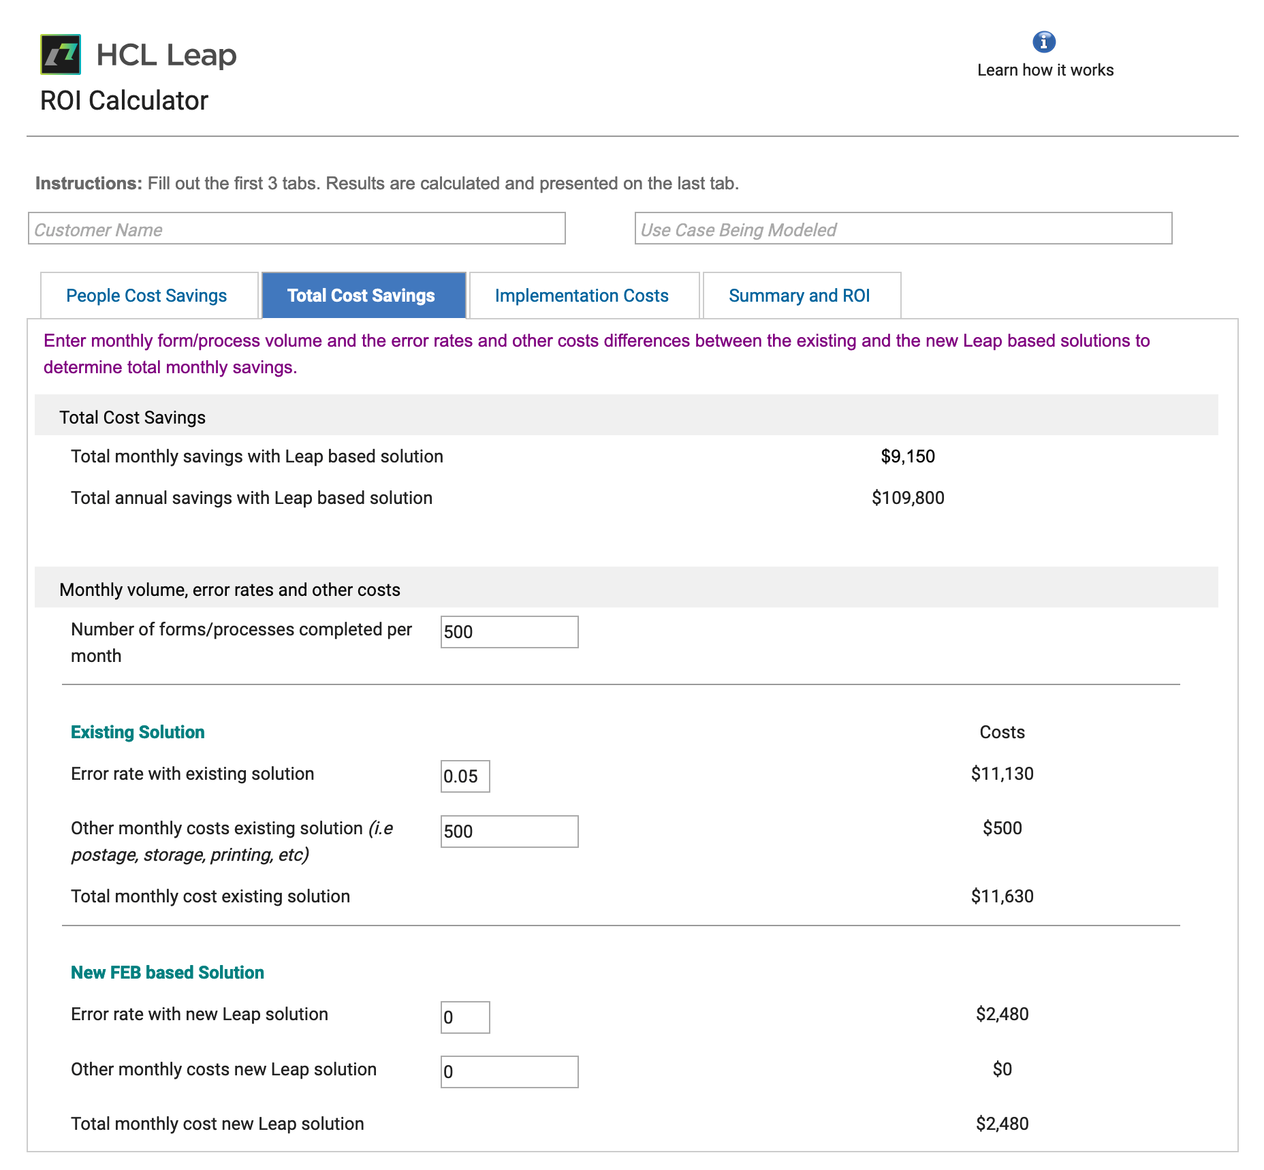This screenshot has height=1170, width=1264.
Task: Edit other monthly costs new Leap field
Action: 509,1072
